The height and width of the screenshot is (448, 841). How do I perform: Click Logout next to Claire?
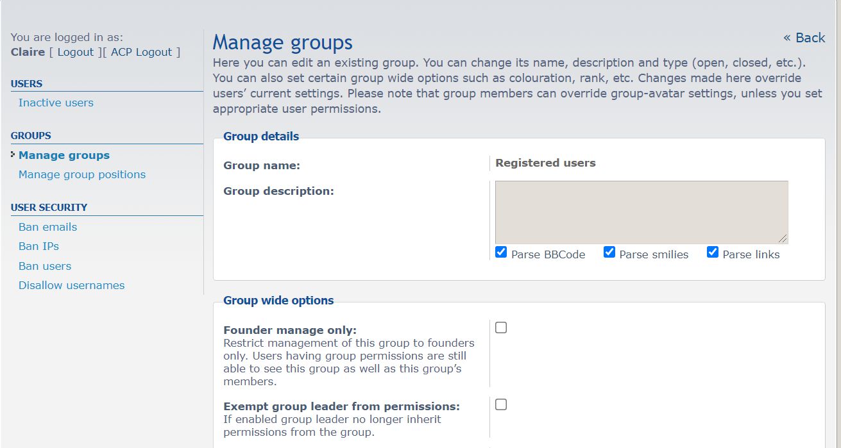point(75,52)
